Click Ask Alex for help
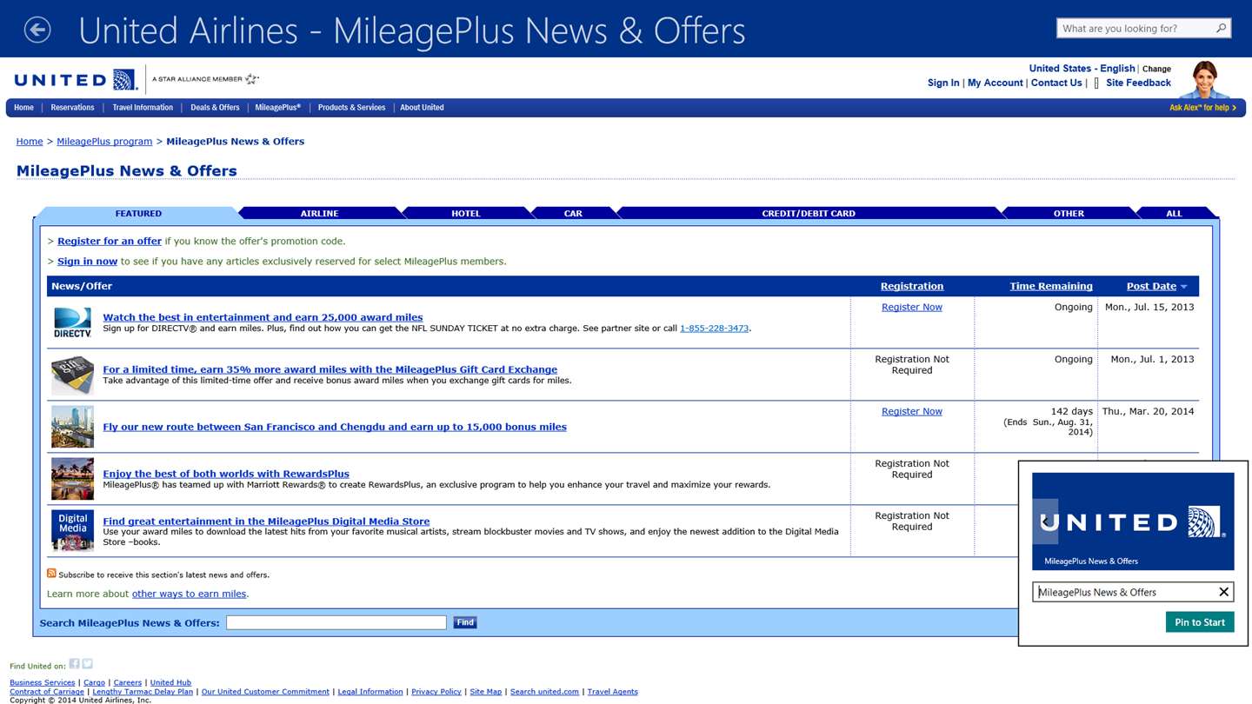Image resolution: width=1252 pixels, height=704 pixels. (1202, 108)
